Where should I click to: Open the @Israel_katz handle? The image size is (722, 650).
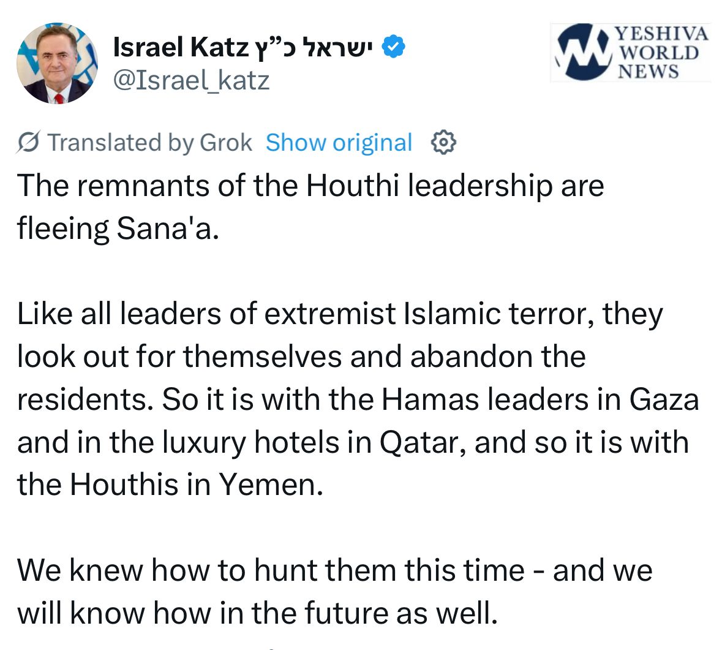[192, 80]
